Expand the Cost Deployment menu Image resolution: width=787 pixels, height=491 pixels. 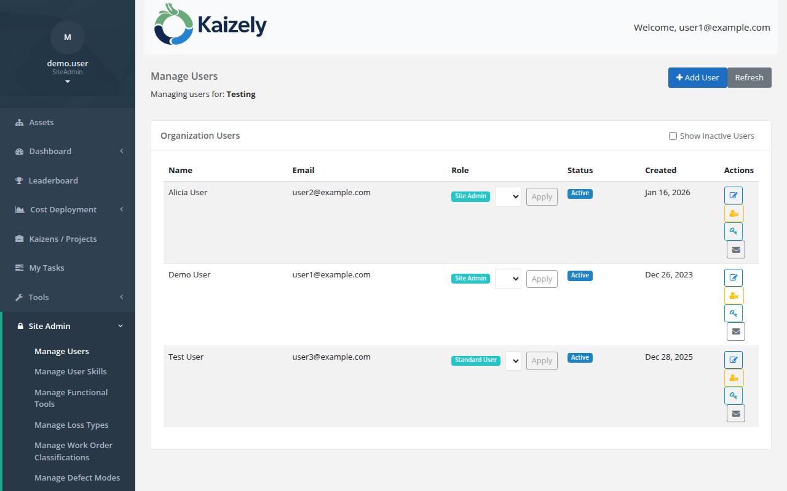pos(63,209)
